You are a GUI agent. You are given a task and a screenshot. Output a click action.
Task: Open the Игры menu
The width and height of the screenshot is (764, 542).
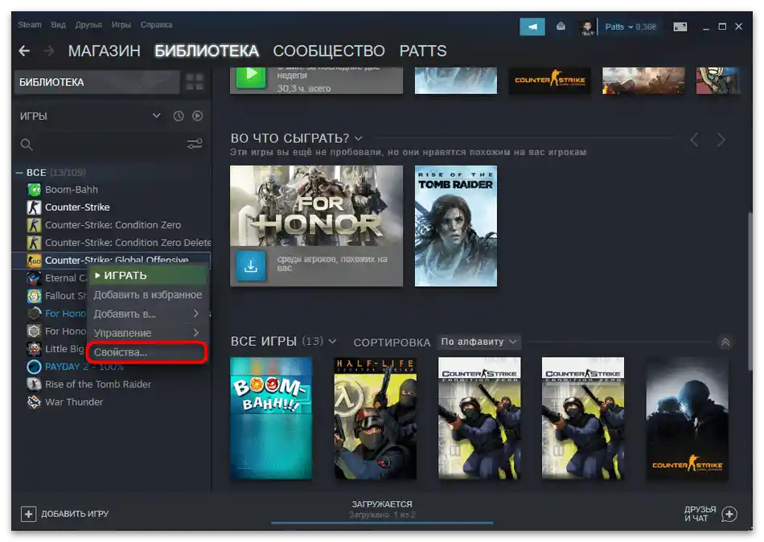[x=121, y=25]
